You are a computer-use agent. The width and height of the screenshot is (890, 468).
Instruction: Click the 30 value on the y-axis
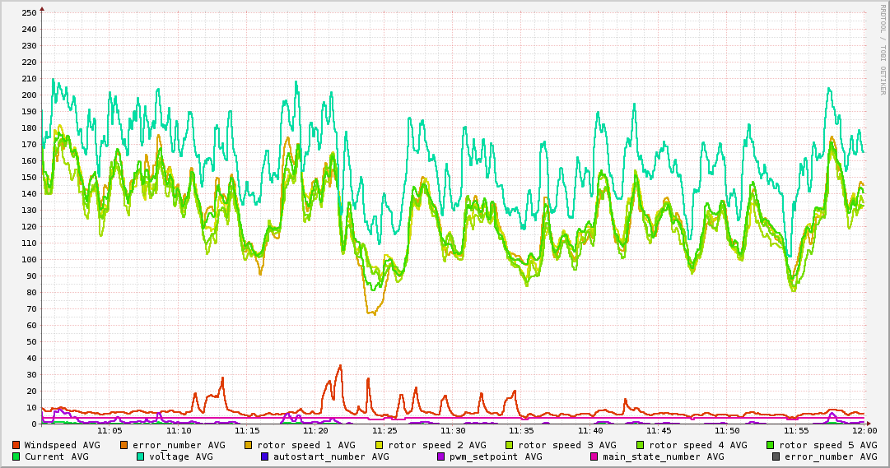tap(32, 375)
